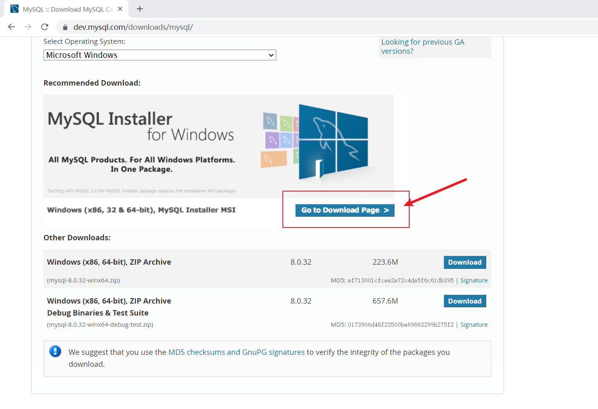Click "Debug Binaries & Test Suite" text
Image resolution: width=598 pixels, height=409 pixels.
98,313
